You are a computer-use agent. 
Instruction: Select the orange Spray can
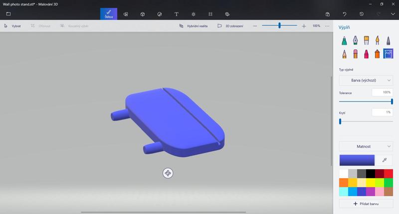coord(377,54)
